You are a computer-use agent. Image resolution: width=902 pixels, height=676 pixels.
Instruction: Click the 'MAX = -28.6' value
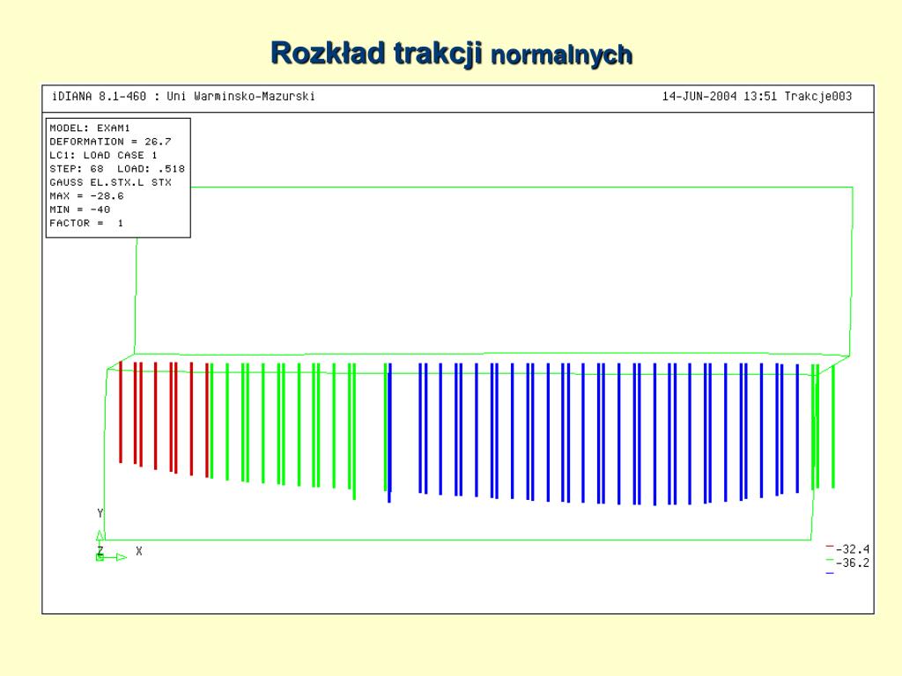(86, 196)
